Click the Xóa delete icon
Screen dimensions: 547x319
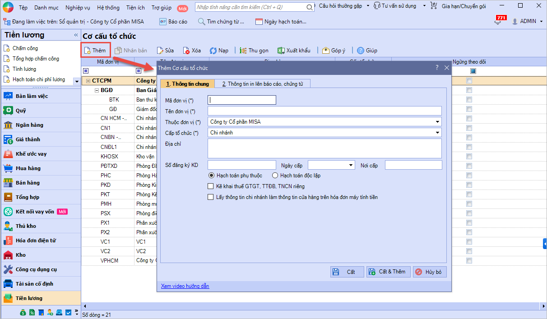[186, 51]
